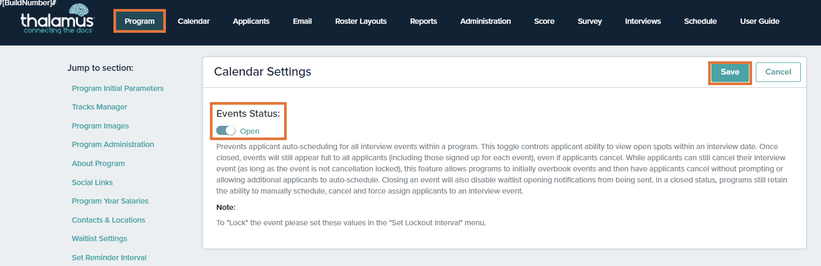Click the Thalamus logo icon
821x266 pixels.
(57, 19)
